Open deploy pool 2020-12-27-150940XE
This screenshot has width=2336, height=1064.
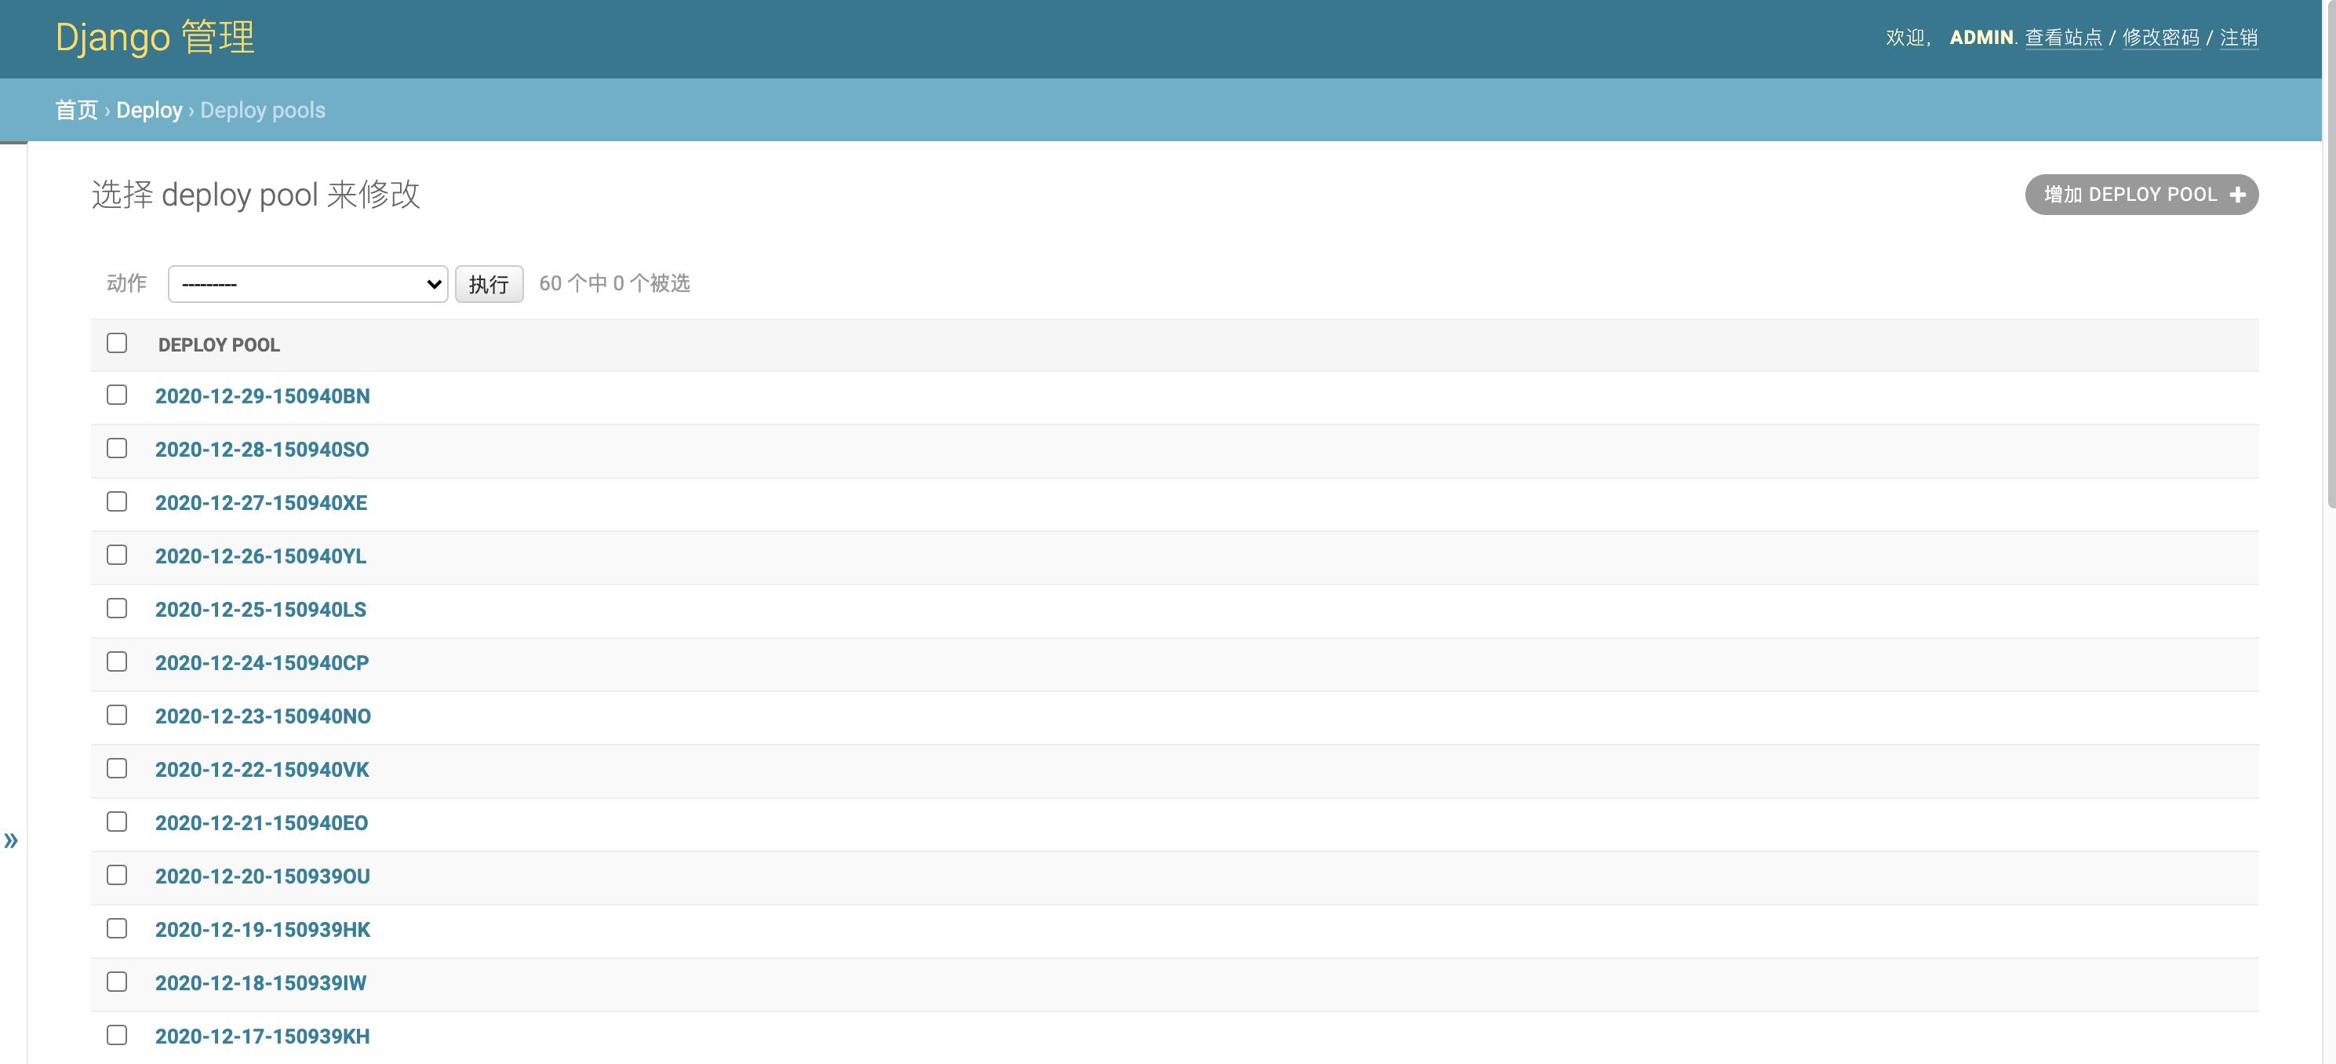point(260,502)
